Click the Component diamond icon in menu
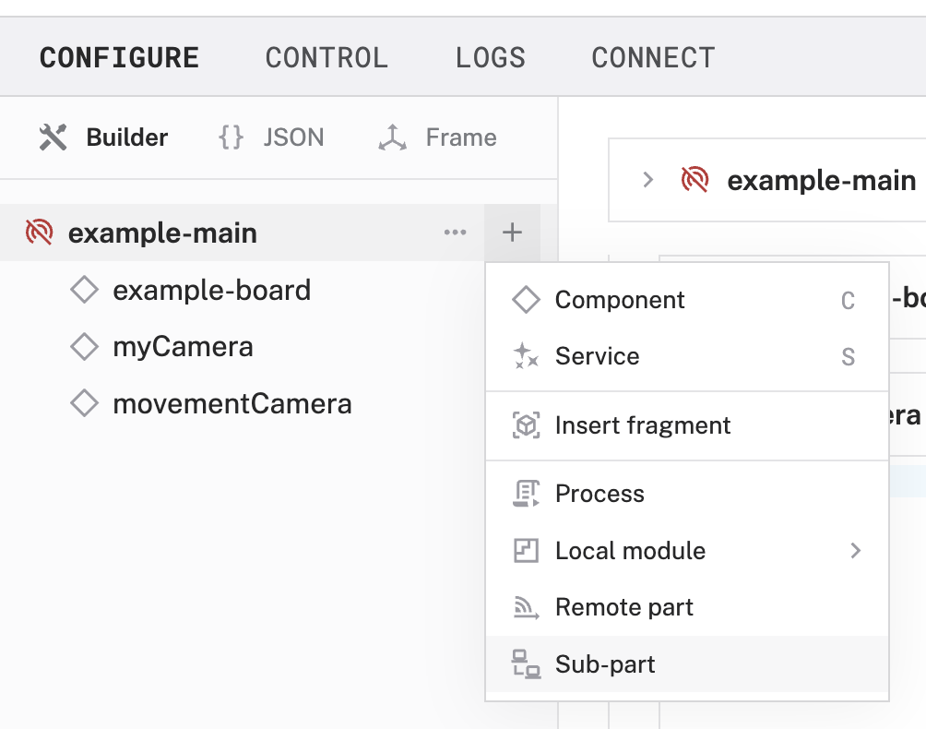 click(527, 299)
